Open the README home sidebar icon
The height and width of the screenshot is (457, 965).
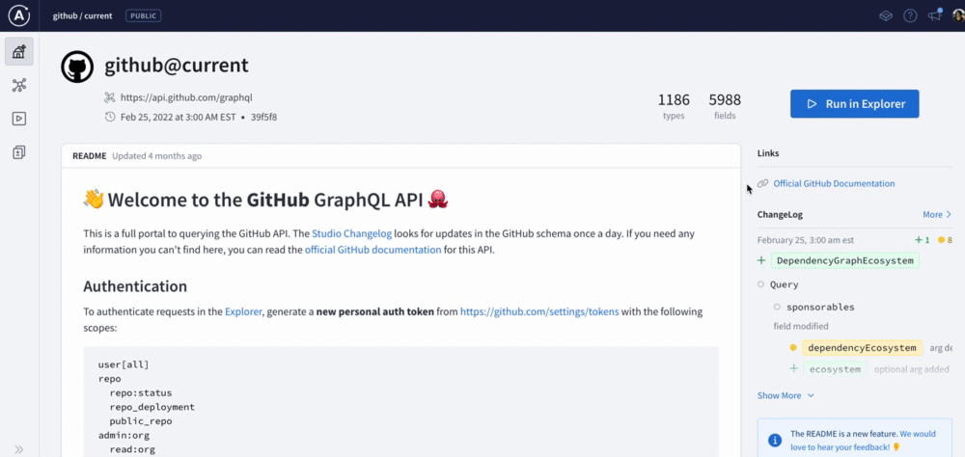coord(19,52)
